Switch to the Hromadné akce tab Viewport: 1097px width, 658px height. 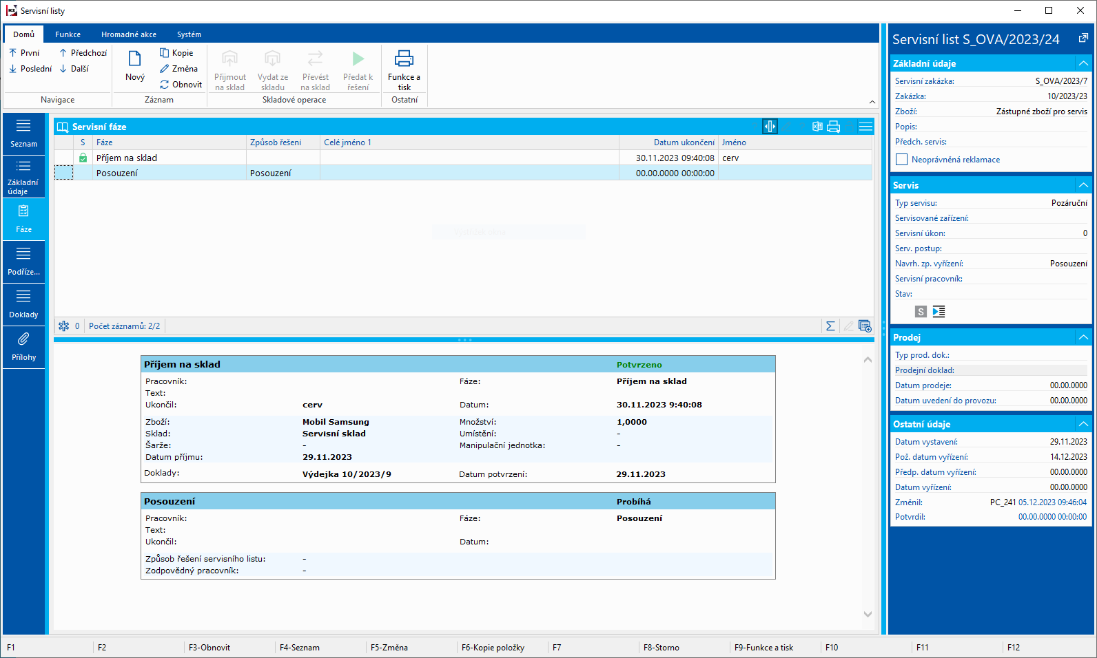129,34
